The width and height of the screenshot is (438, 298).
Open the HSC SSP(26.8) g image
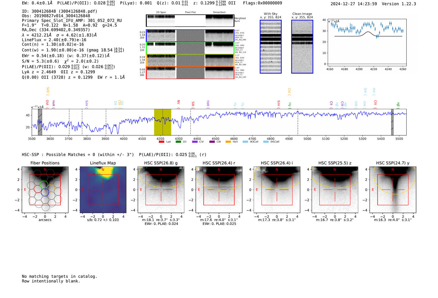161,190
